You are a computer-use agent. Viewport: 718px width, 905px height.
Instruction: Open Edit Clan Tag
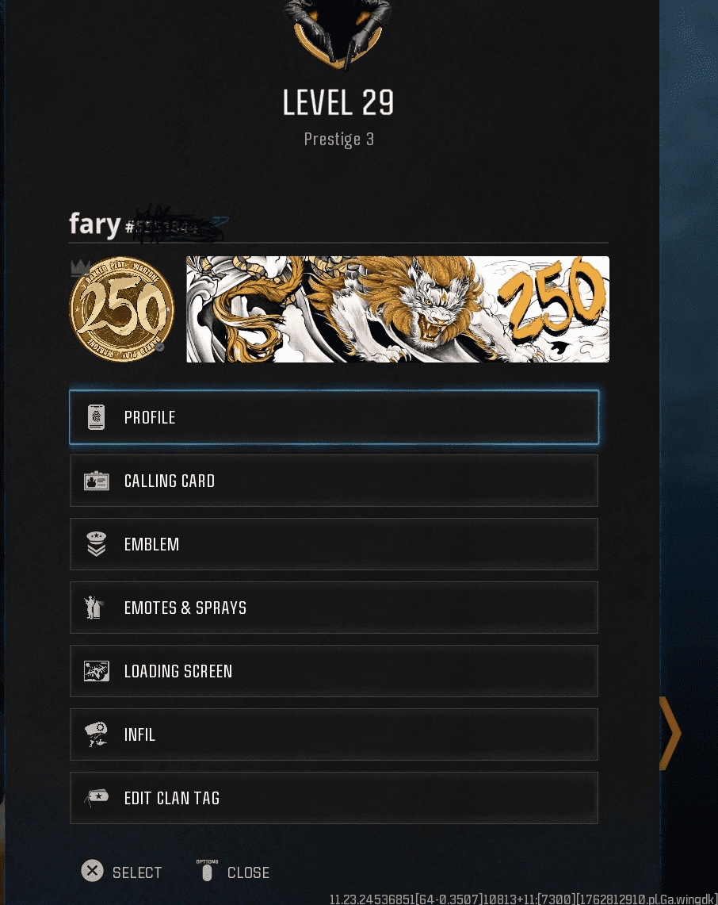point(334,798)
